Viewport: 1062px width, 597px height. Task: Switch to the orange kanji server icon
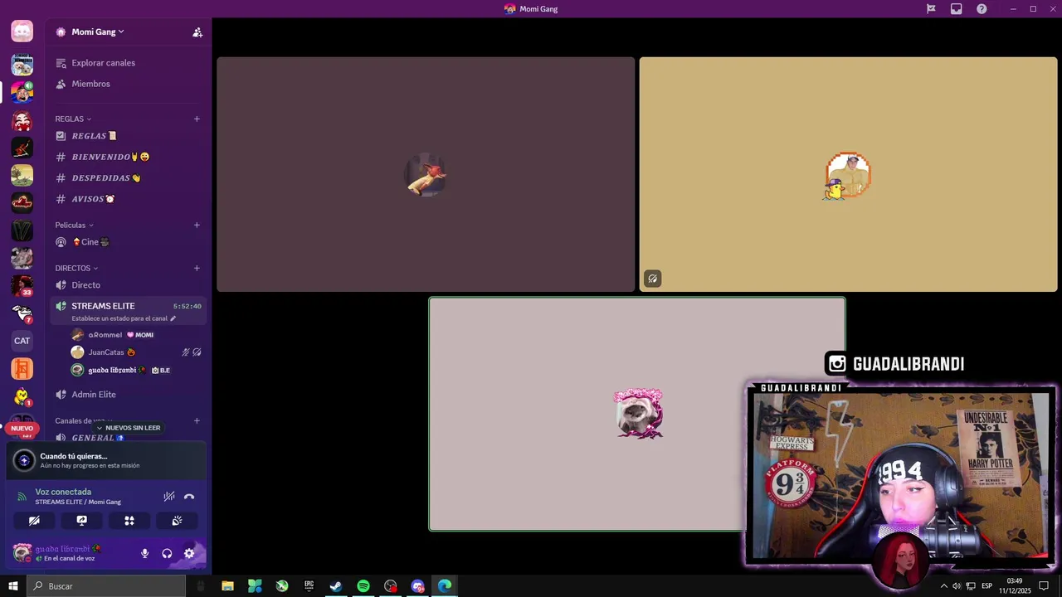22,368
